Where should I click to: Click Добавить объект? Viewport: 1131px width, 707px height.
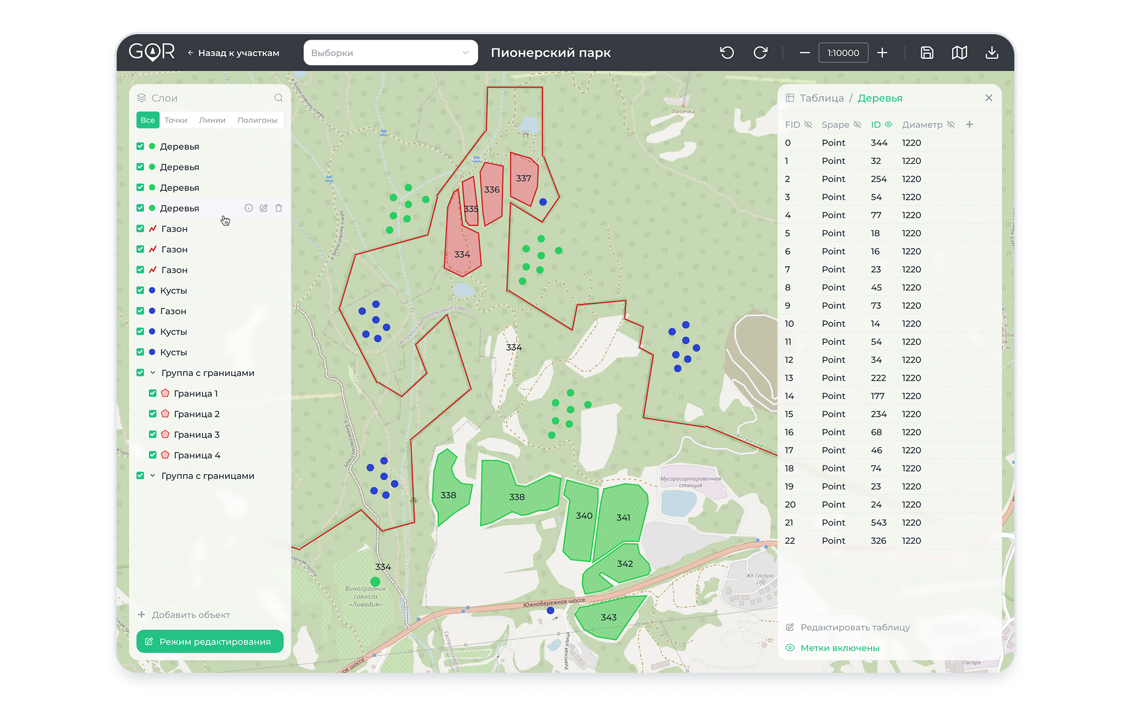(184, 615)
